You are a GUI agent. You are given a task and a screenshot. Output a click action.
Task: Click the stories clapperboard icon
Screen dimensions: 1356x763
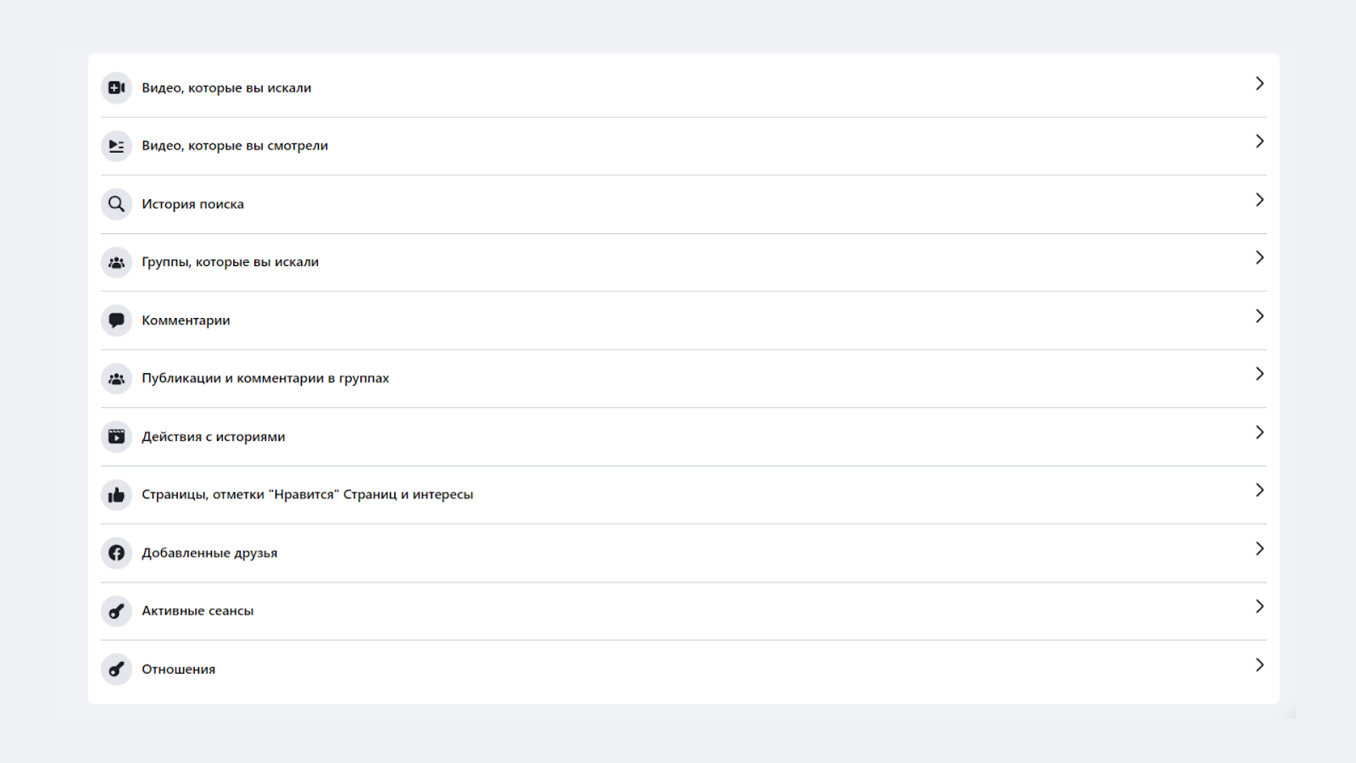[x=116, y=437]
